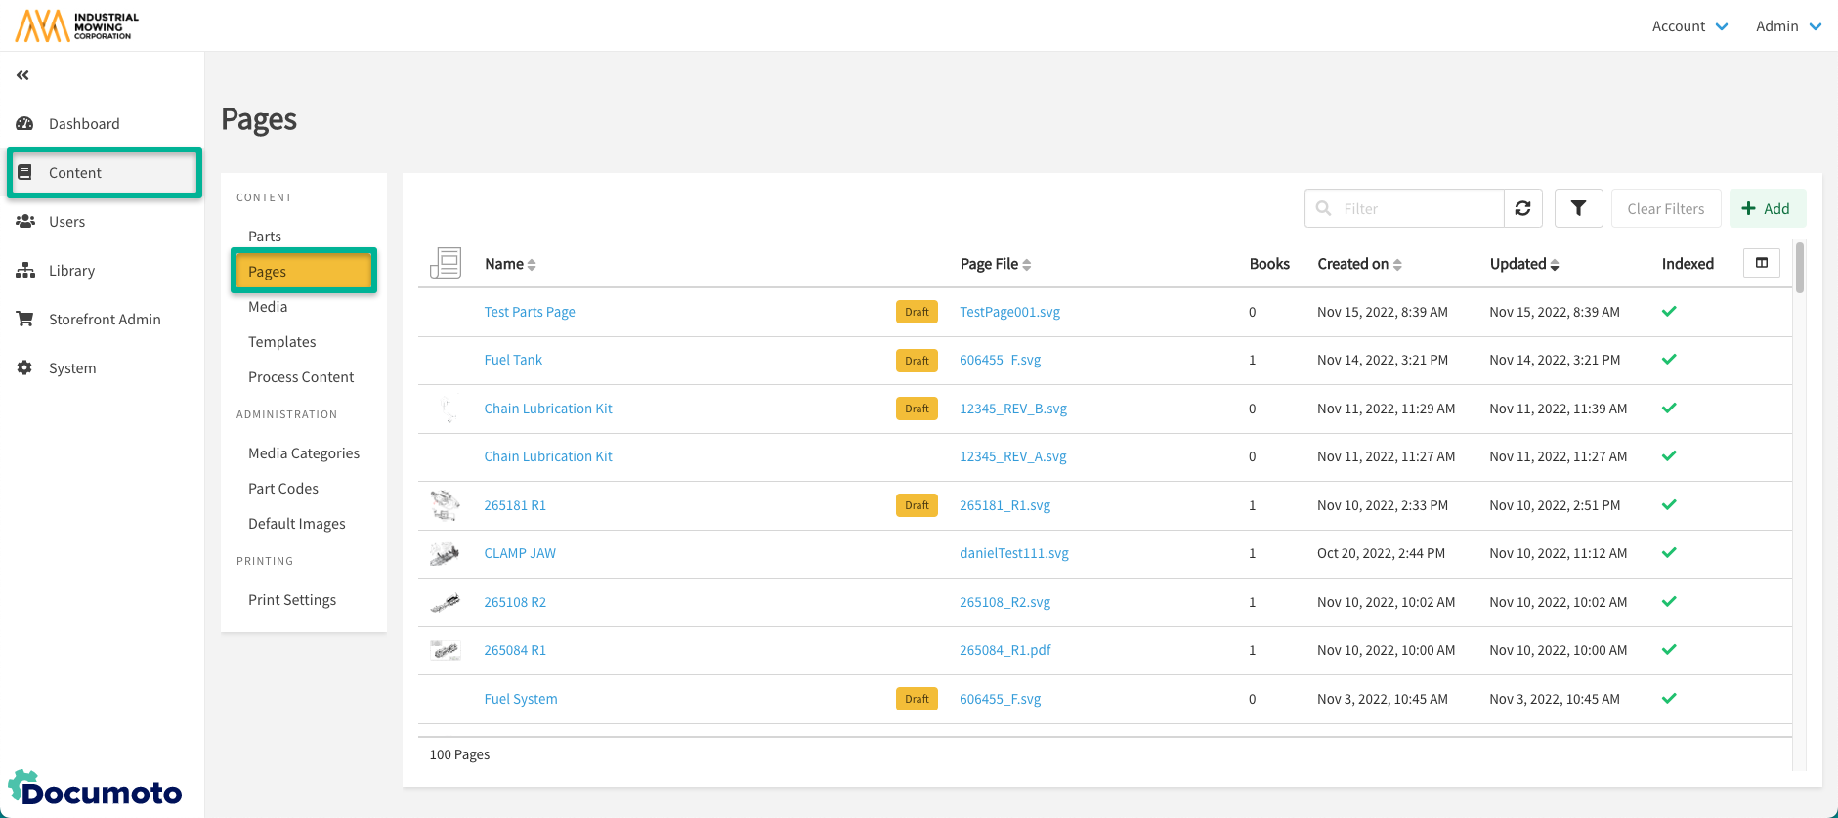Click the Storefront Admin cart icon

pos(25,320)
